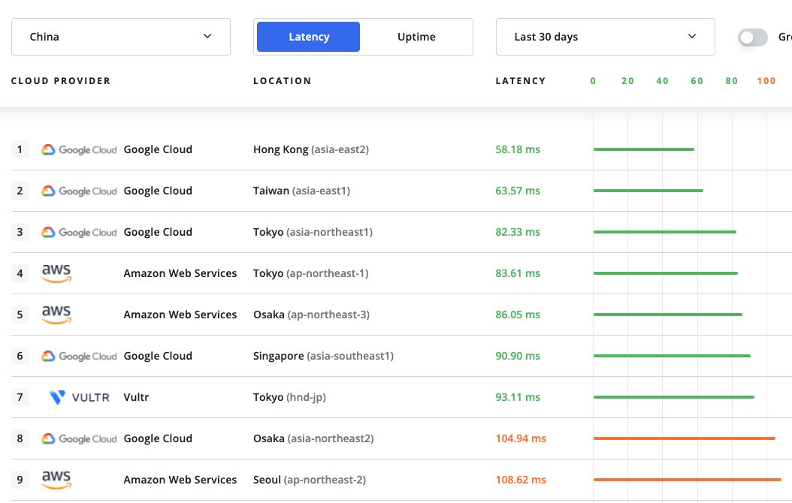Click the Google Cloud logo in Tokyo asia-northeast1 row
The image size is (792, 503).
(x=79, y=233)
